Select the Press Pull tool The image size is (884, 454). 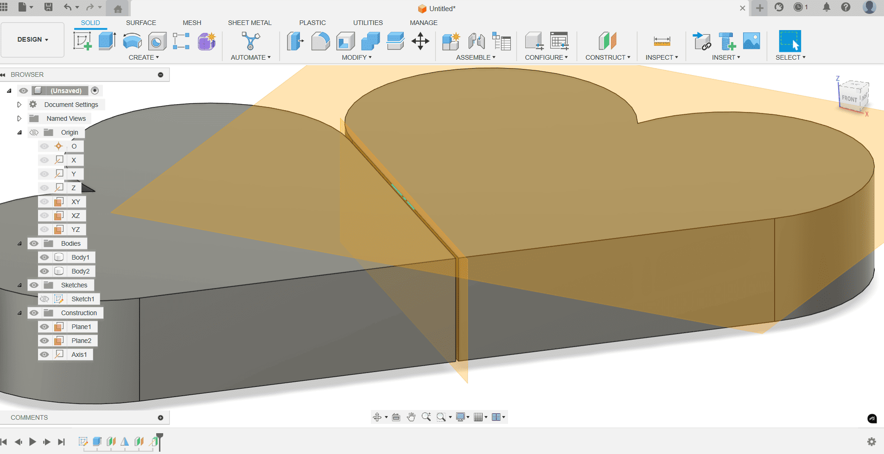[x=295, y=41]
